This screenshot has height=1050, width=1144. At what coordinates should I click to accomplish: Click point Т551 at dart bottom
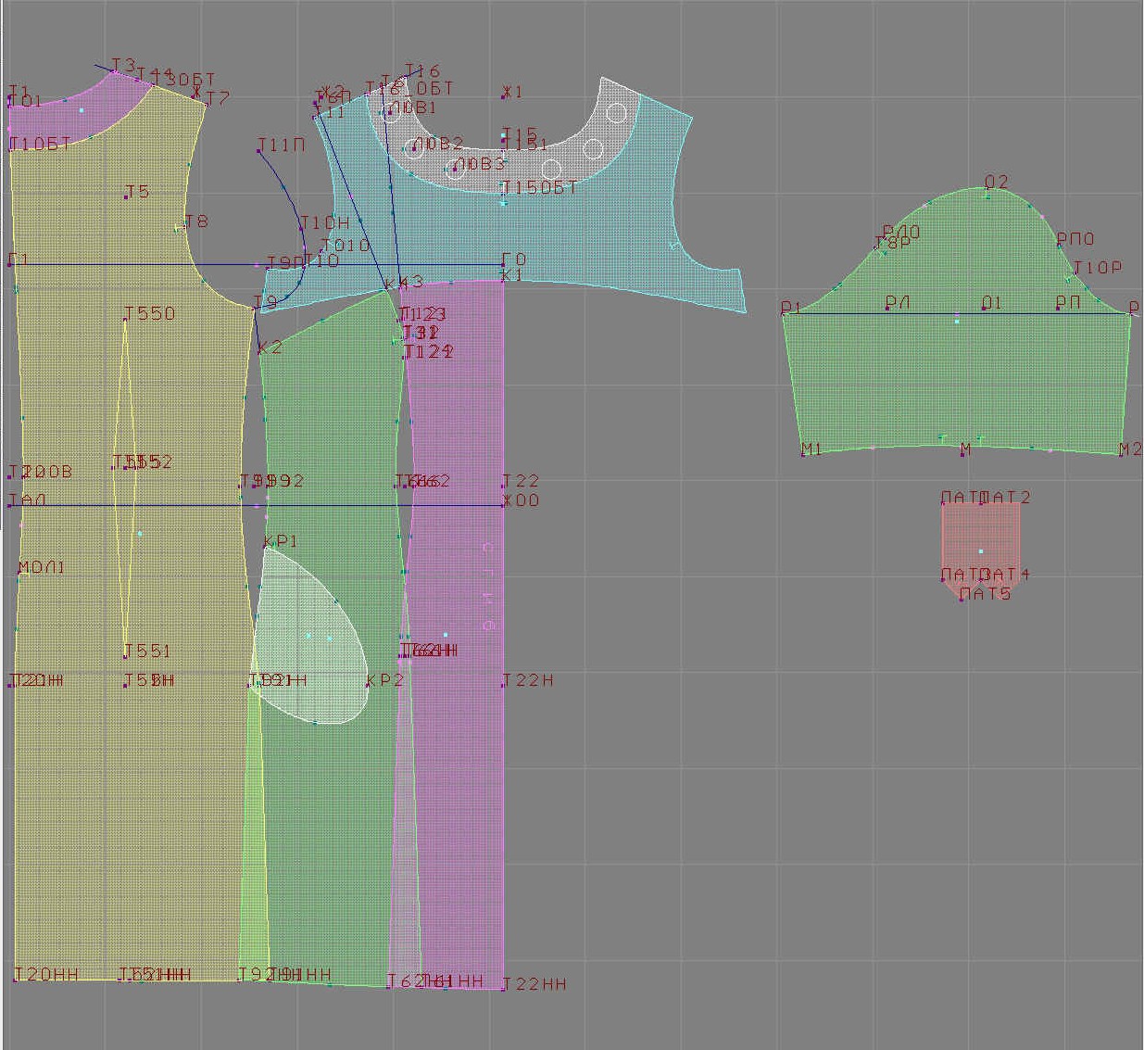point(126,657)
